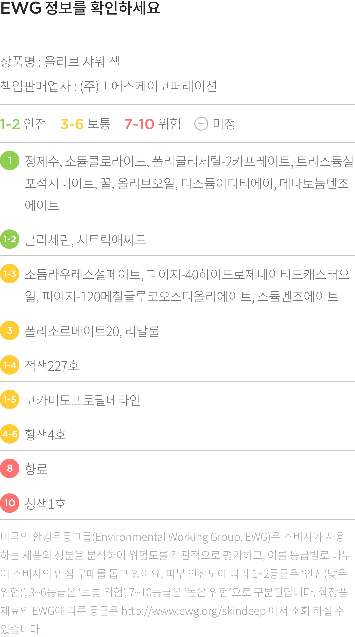The width and height of the screenshot is (355, 637).
Task: Click the green grade 1 badge
Action: [10, 161]
